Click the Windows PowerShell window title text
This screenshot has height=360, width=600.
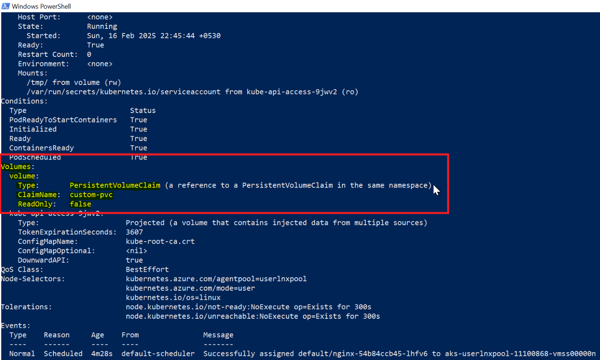(x=41, y=6)
